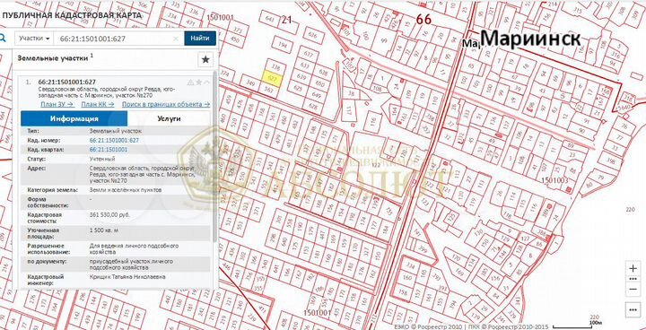
Task: Click the star favorites button
Action: pos(205,59)
